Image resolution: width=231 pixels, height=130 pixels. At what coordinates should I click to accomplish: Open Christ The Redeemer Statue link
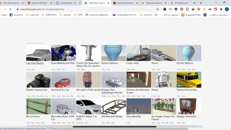click(x=88, y=64)
